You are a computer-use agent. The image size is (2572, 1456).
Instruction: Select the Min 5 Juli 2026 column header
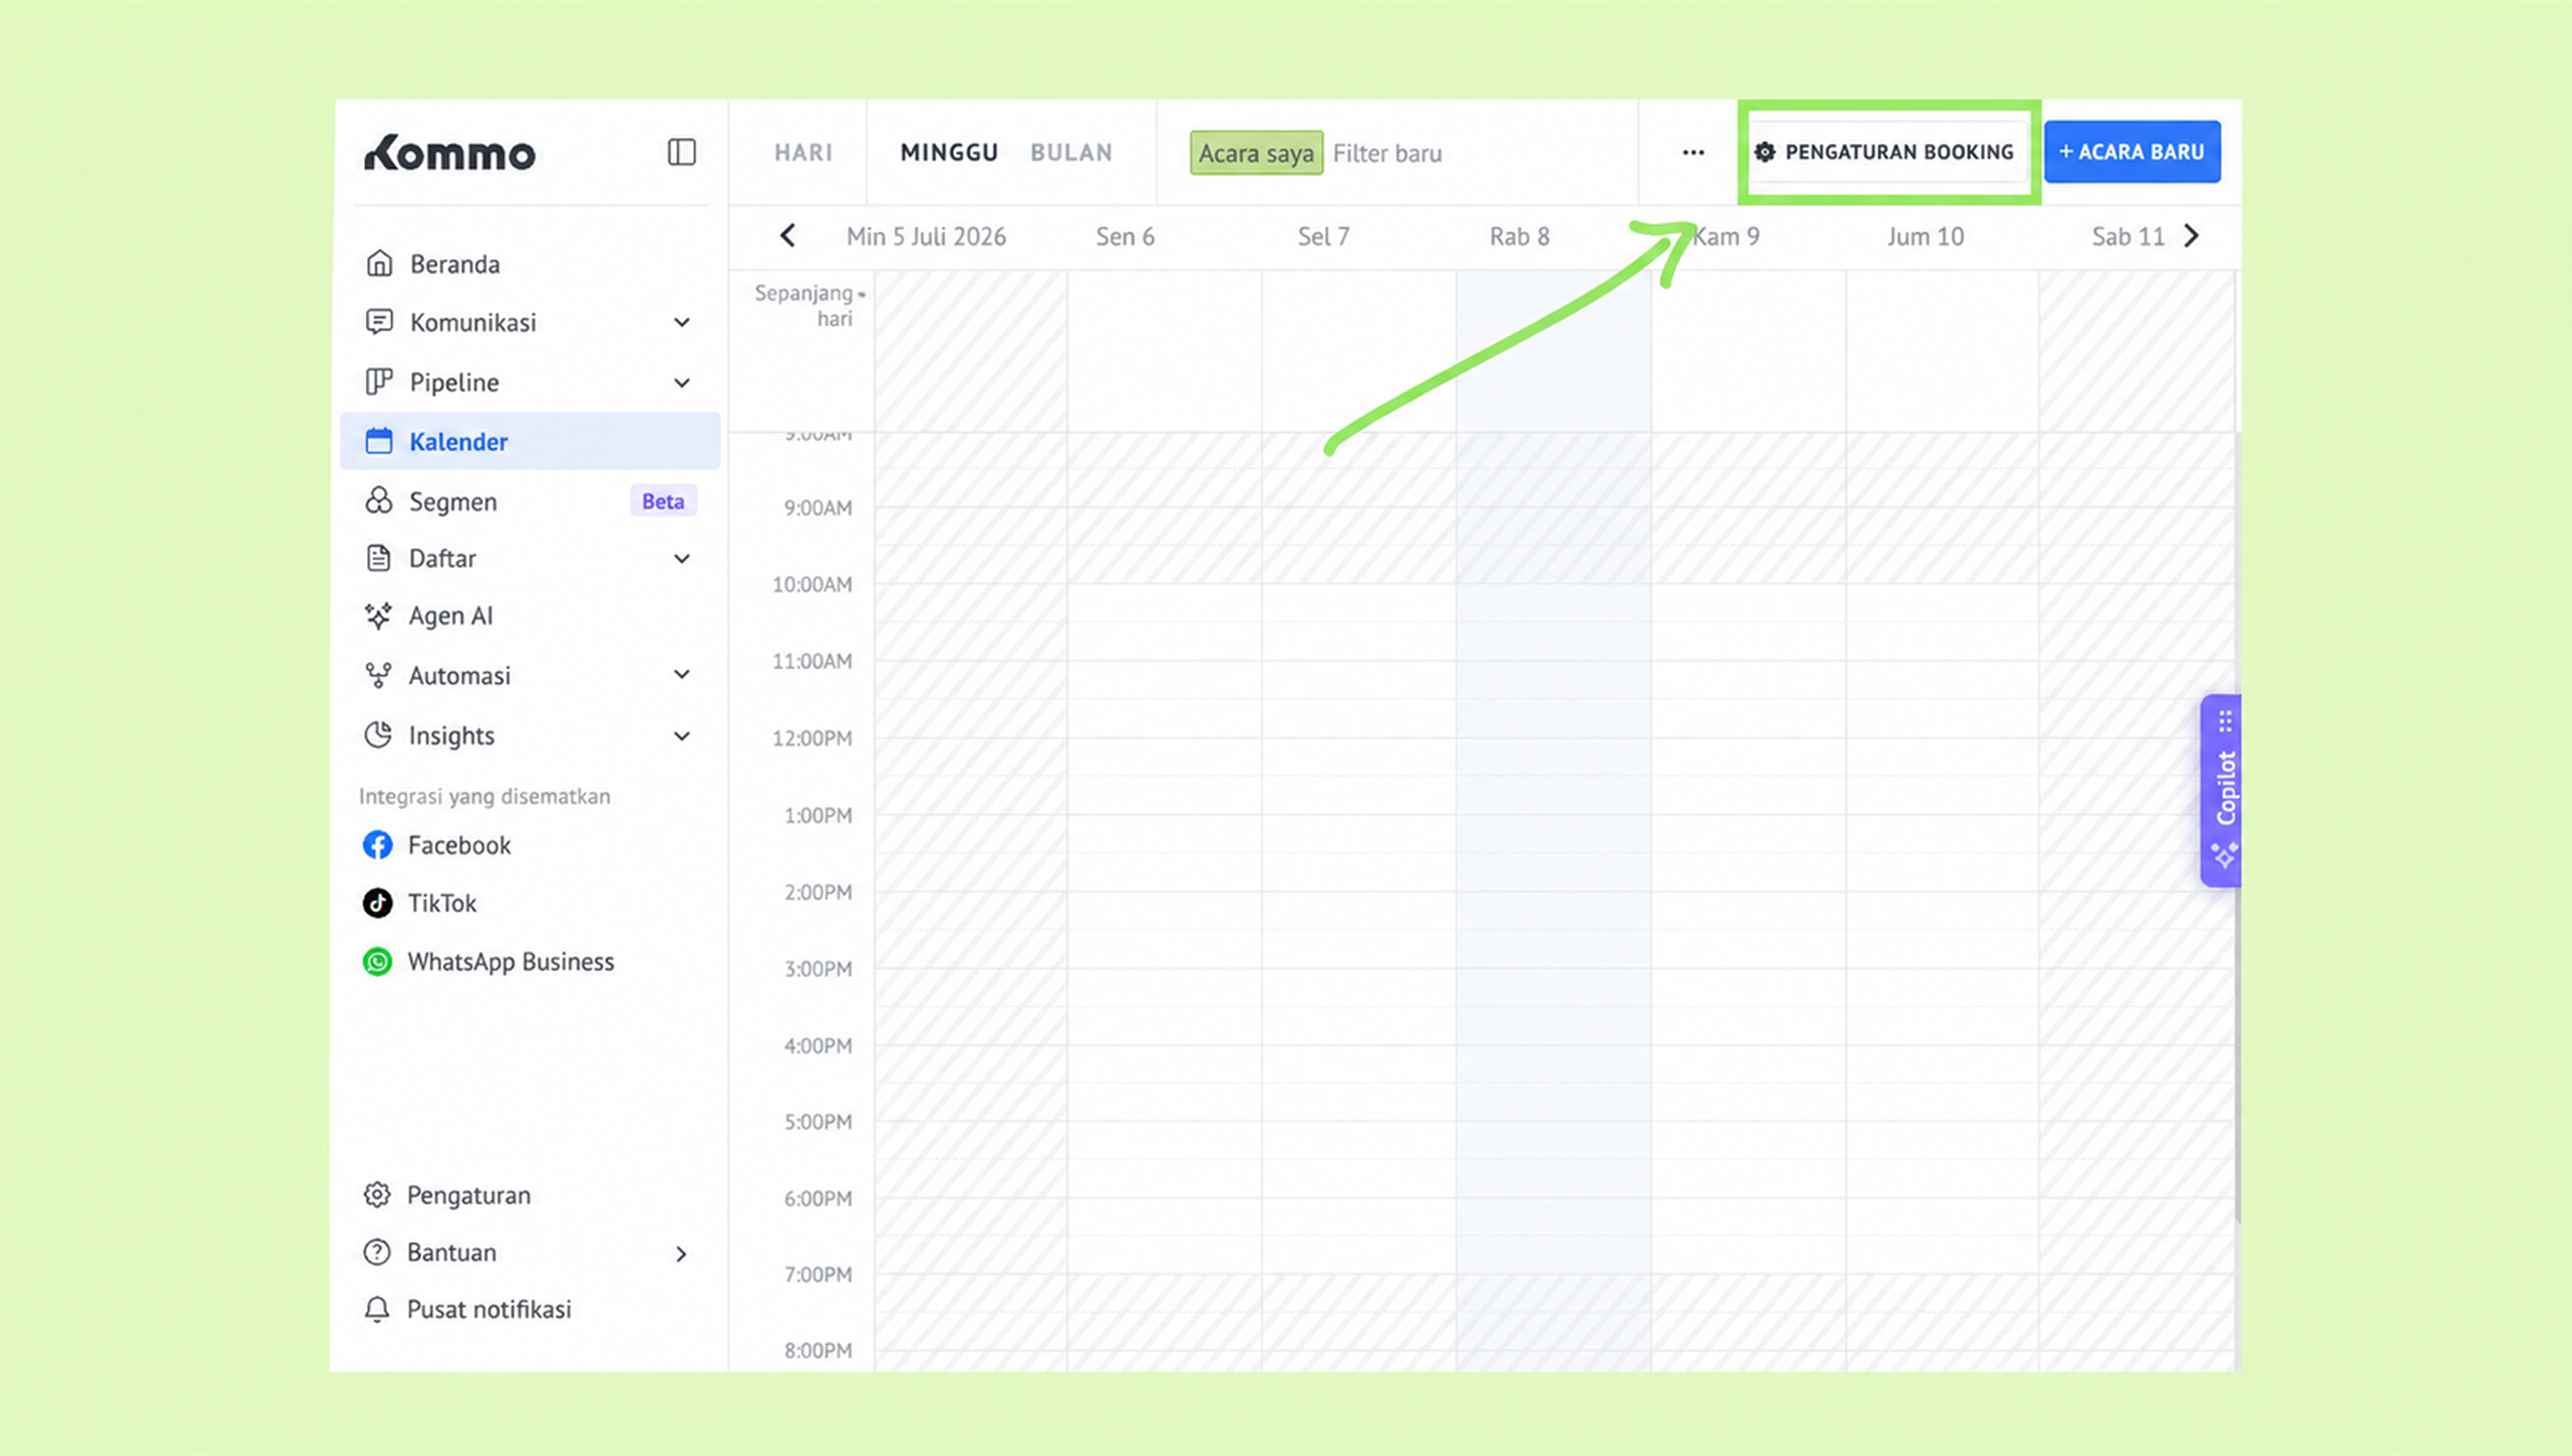click(x=926, y=236)
